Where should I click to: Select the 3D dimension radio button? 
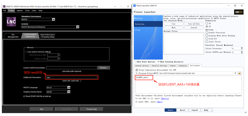click(x=207, y=26)
